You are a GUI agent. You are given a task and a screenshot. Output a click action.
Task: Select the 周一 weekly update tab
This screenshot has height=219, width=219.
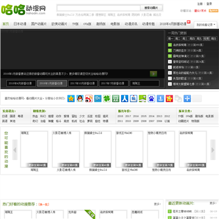(x=170, y=38)
